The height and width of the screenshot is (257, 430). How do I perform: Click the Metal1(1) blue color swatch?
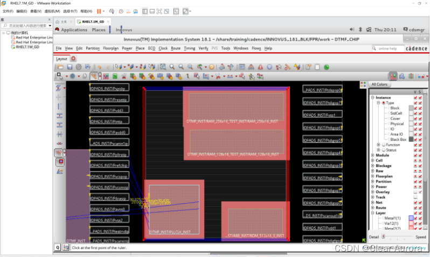[x=411, y=218]
